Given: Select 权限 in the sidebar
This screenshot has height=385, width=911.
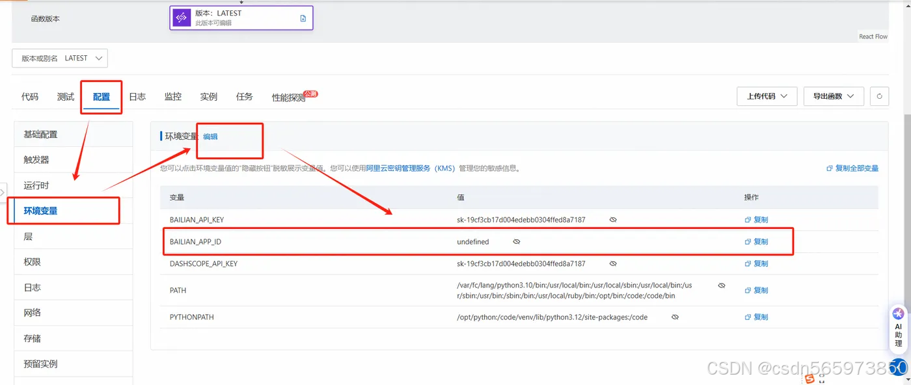Looking at the screenshot, I should (x=74, y=261).
